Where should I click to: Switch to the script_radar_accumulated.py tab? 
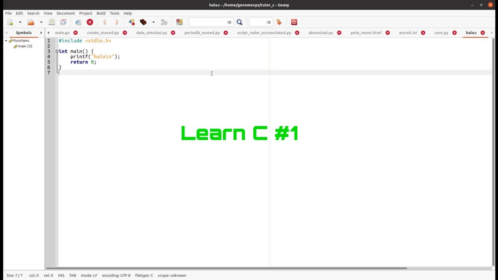click(264, 33)
